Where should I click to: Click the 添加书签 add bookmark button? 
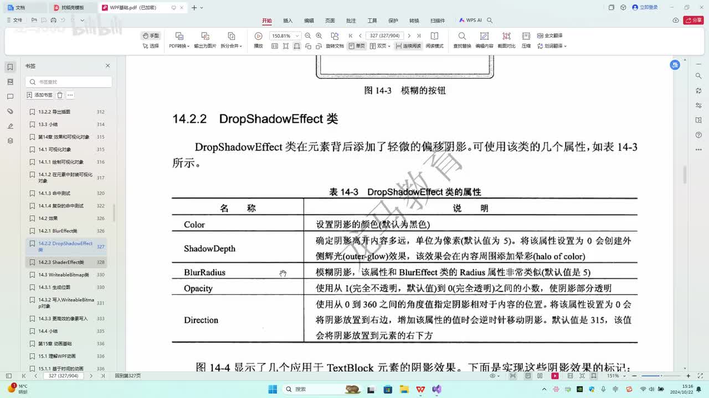(x=39, y=95)
